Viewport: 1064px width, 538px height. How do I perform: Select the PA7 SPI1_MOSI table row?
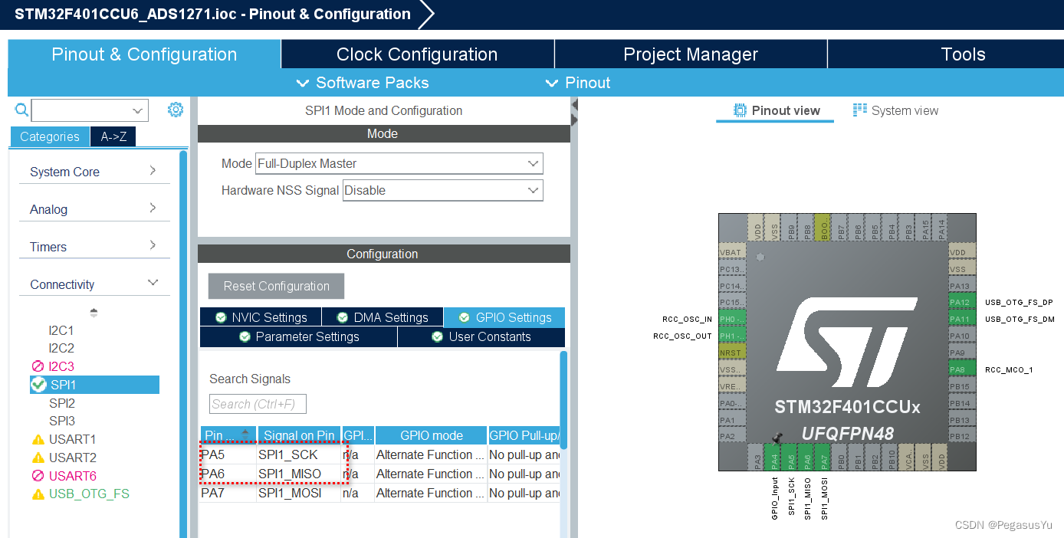coord(381,493)
